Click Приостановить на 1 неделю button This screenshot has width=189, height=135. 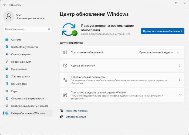[x=156, y=52]
